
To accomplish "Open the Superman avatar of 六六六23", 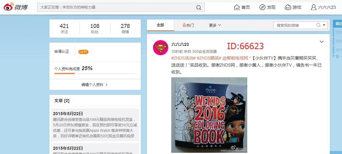I will pyautogui.click(x=161, y=48).
